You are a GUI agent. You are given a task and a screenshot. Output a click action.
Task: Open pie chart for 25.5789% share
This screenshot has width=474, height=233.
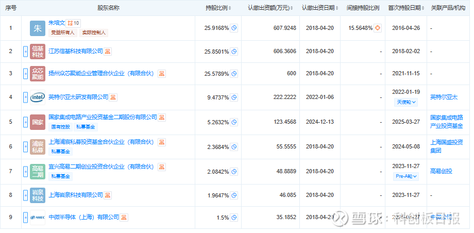click(x=234, y=74)
